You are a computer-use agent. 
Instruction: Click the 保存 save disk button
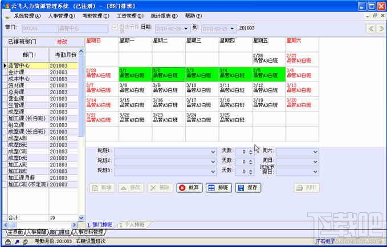(248, 188)
